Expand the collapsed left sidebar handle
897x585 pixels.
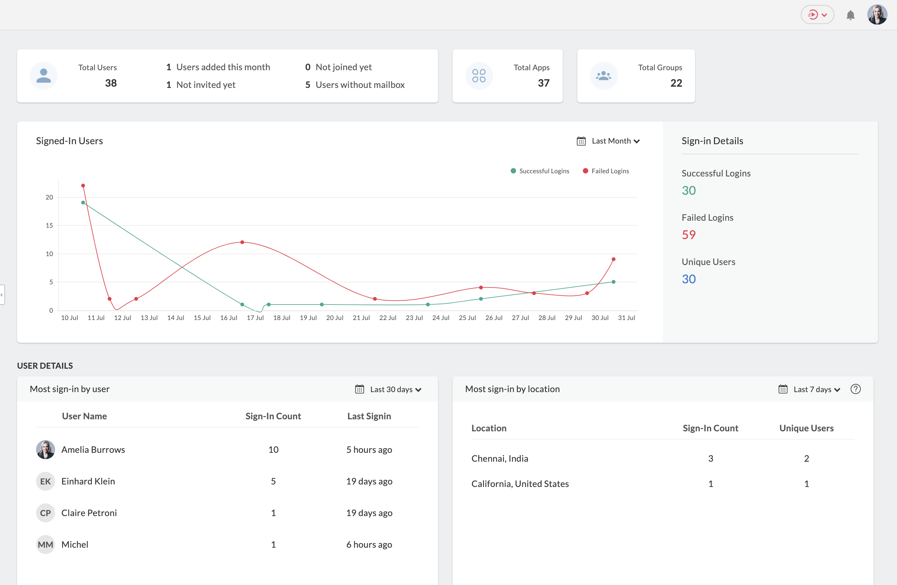[x=2, y=294]
